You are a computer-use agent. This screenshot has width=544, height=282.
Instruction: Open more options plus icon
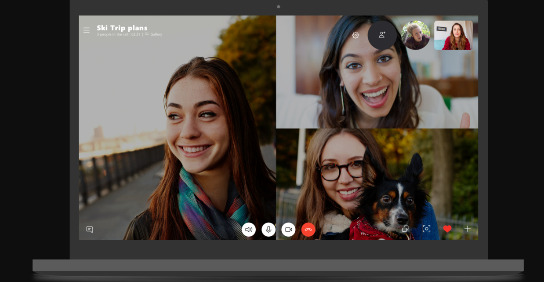(468, 229)
